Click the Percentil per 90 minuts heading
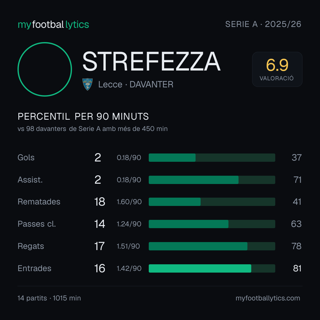 pyautogui.click(x=83, y=116)
